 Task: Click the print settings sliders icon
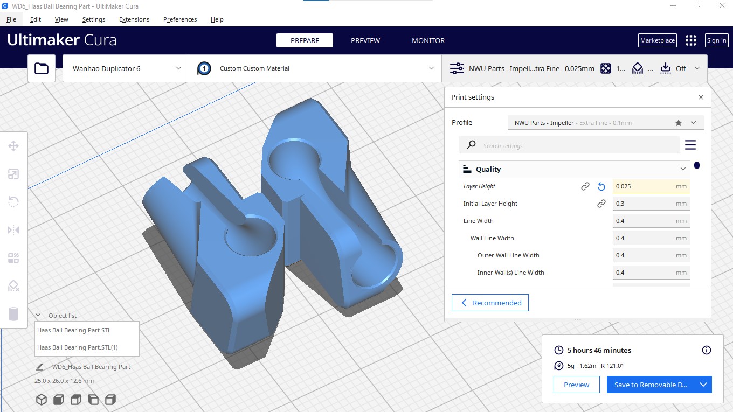[457, 68]
